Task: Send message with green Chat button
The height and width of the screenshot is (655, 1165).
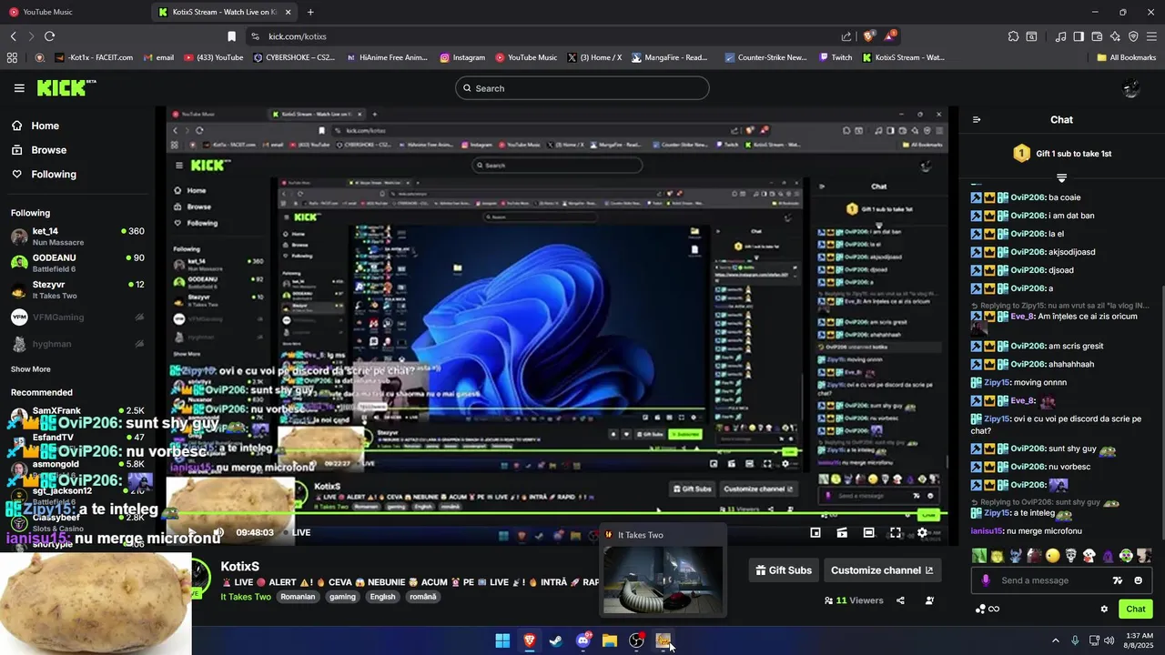Action: 1136,609
